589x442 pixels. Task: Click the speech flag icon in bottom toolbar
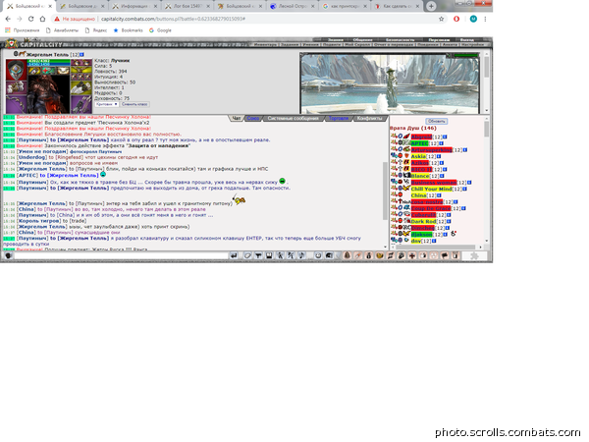pyautogui.click(x=445, y=255)
